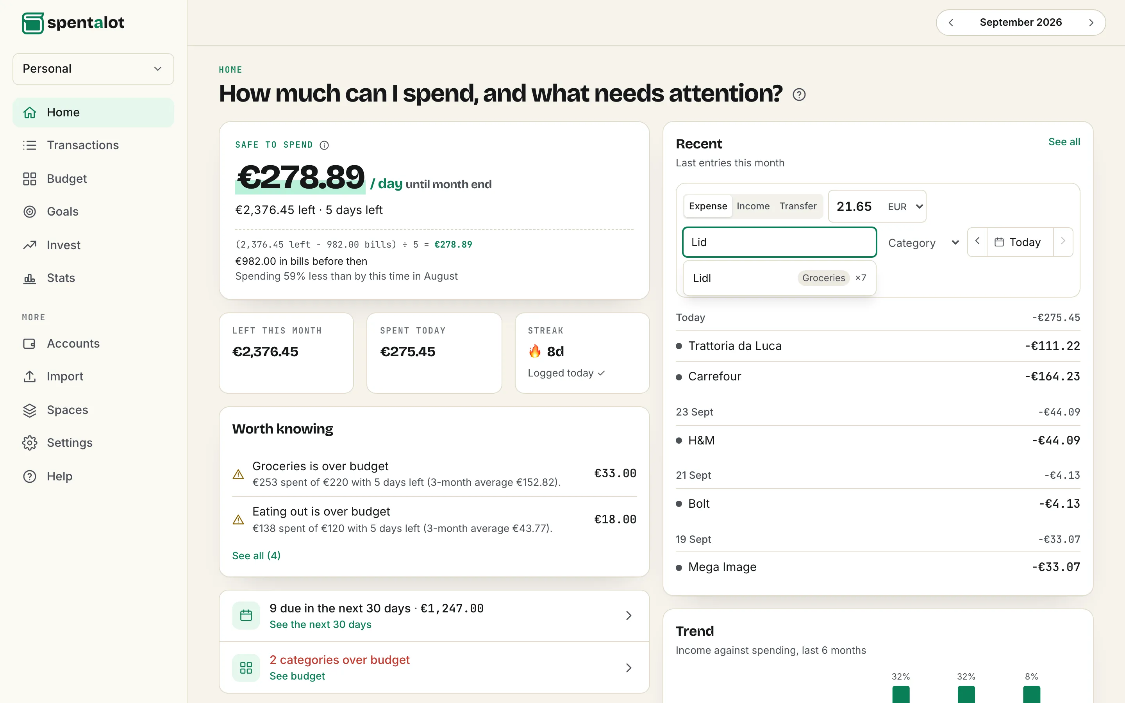Focus the payee field containing Lid
This screenshot has width=1125, height=703.
point(779,242)
